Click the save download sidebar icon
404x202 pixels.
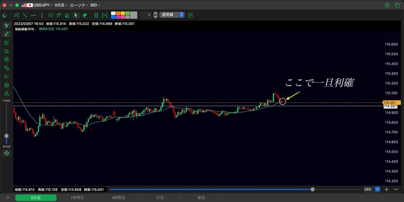pos(6,93)
